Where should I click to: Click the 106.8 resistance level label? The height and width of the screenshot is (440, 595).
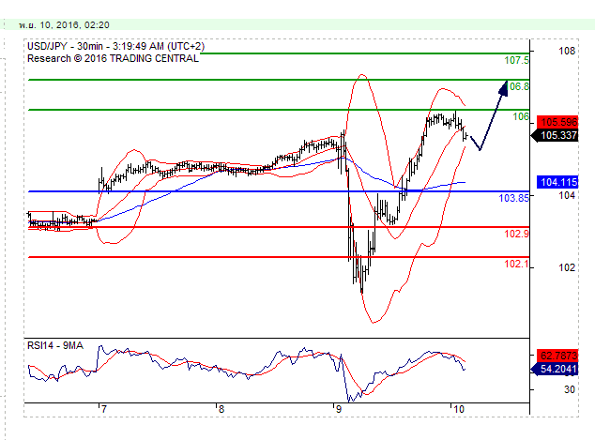(x=518, y=86)
